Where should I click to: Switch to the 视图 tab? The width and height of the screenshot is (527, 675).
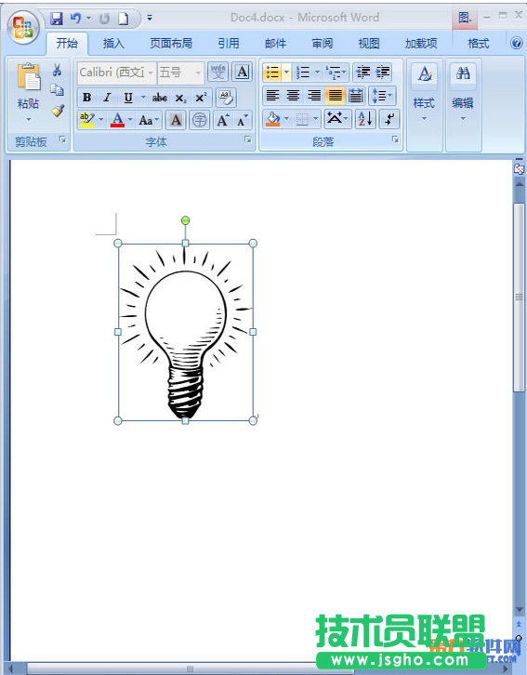pyautogui.click(x=369, y=43)
